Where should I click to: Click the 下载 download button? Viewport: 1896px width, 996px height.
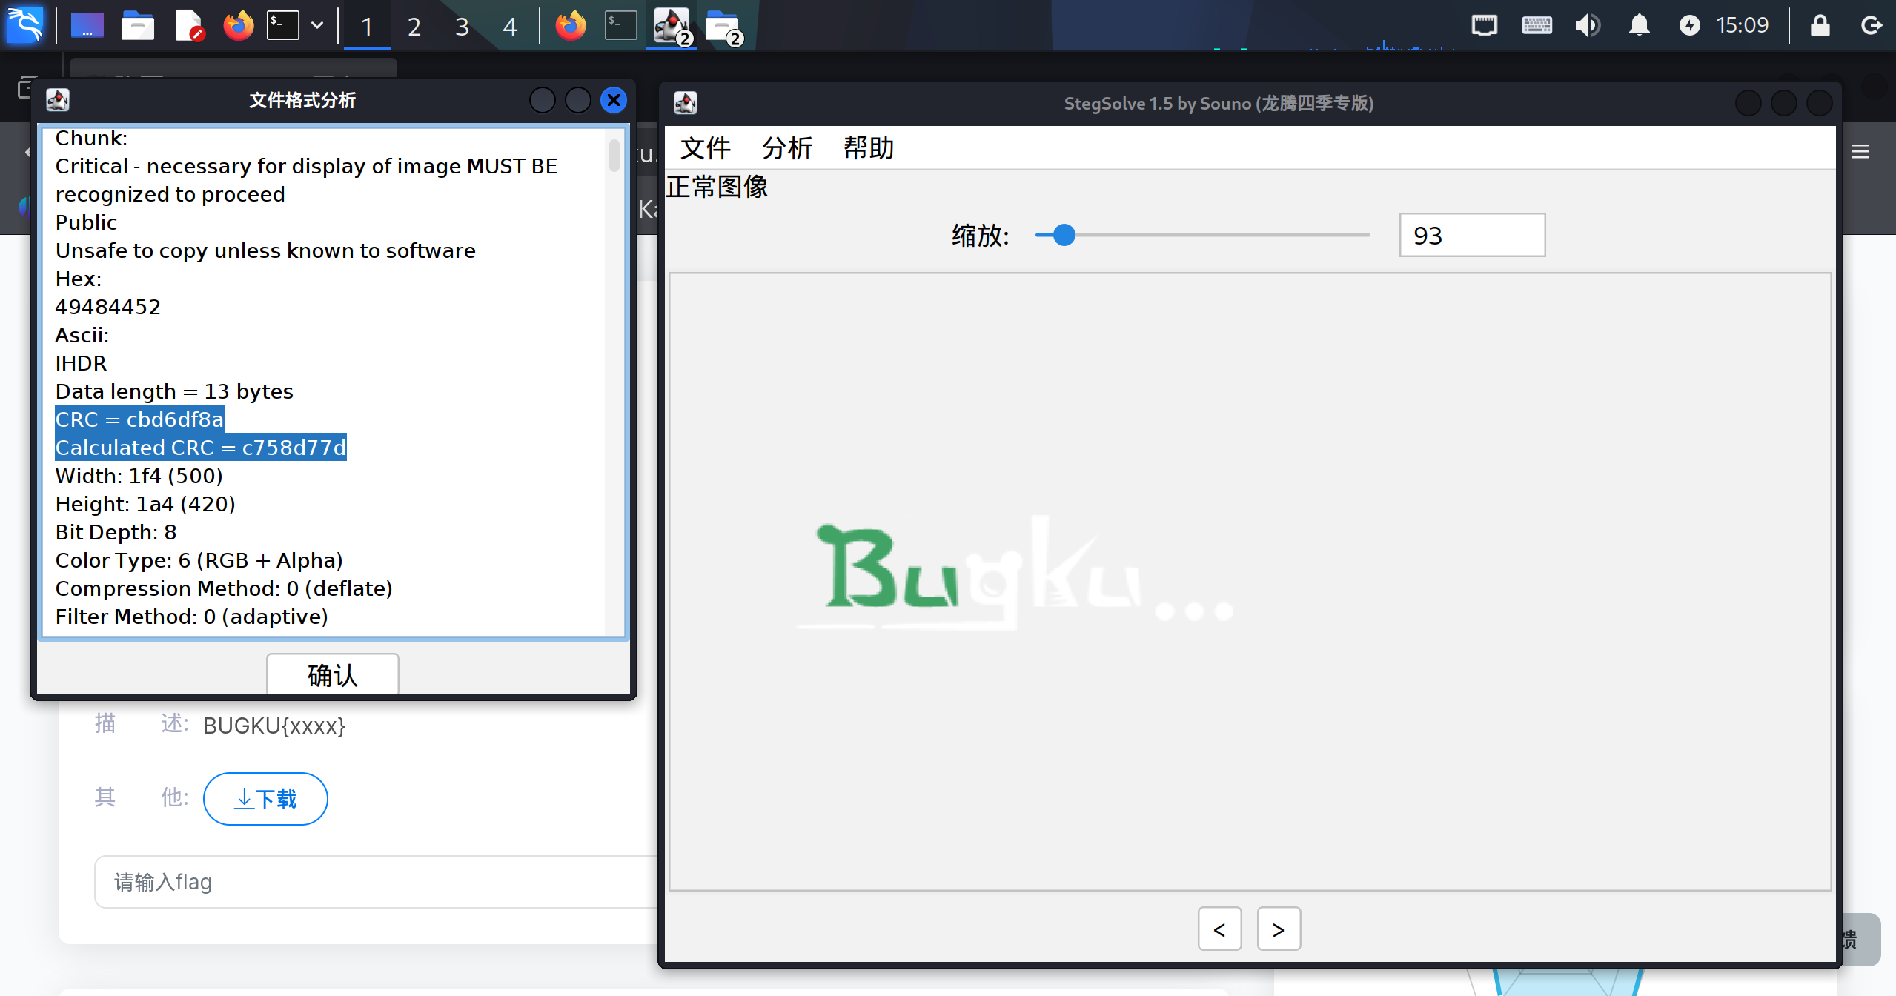(265, 798)
